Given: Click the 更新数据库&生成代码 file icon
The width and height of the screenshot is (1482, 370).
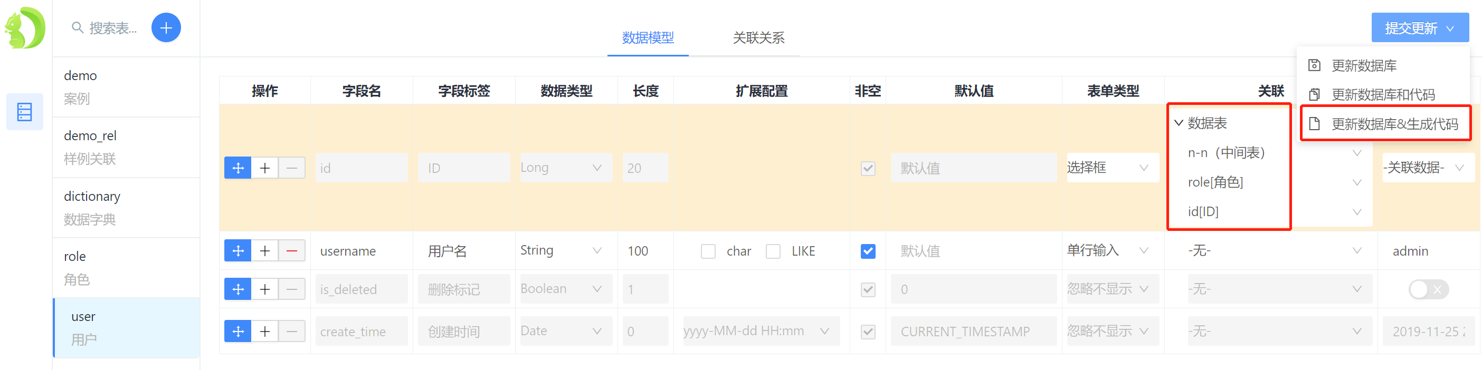Looking at the screenshot, I should pos(1314,123).
